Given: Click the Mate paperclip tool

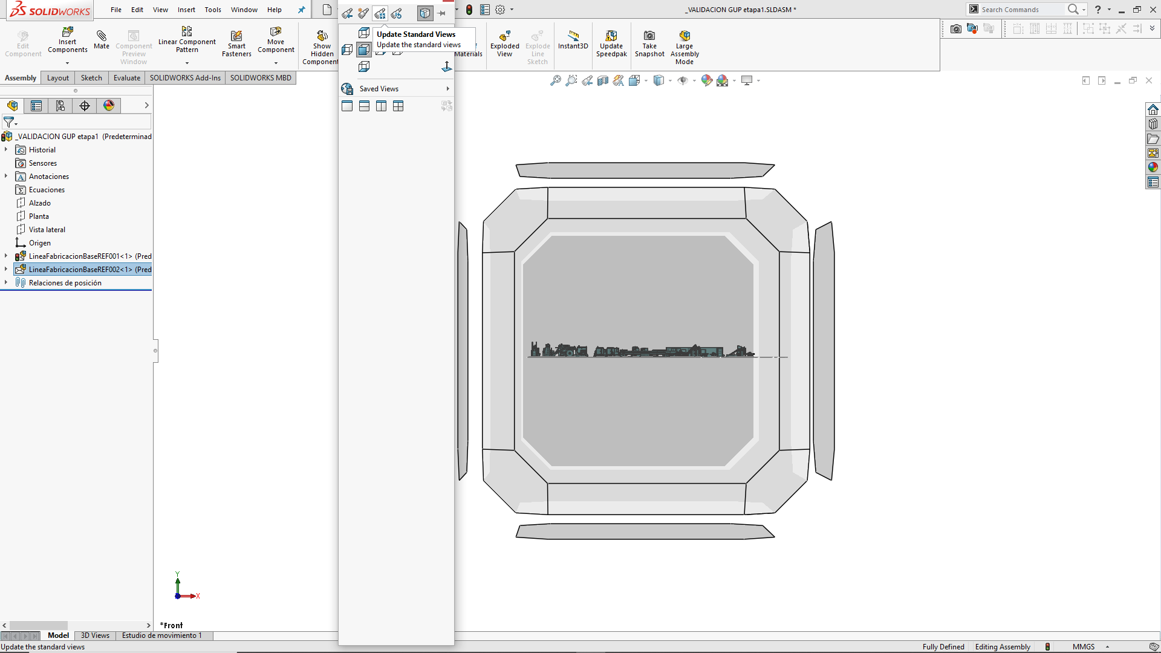Looking at the screenshot, I should pos(102,39).
